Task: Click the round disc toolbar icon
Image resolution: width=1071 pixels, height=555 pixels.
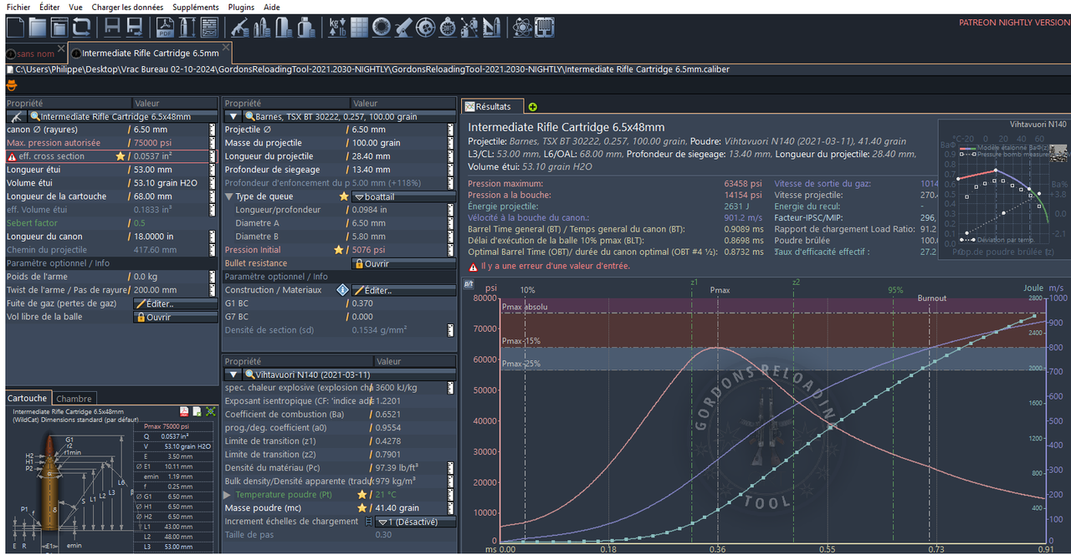Action: 382,28
